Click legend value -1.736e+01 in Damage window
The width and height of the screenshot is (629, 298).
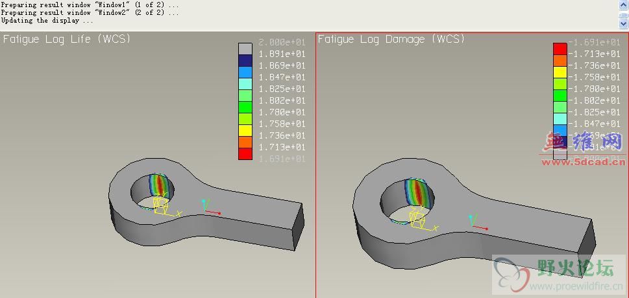[595, 65]
